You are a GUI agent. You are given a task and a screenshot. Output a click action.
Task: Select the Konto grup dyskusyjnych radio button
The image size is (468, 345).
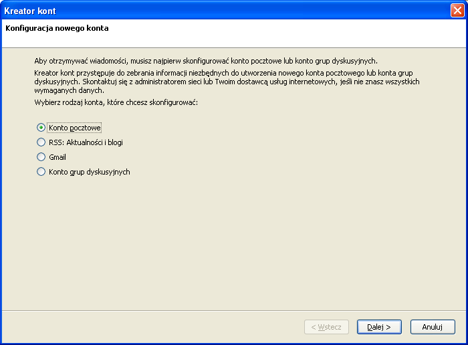(x=41, y=172)
